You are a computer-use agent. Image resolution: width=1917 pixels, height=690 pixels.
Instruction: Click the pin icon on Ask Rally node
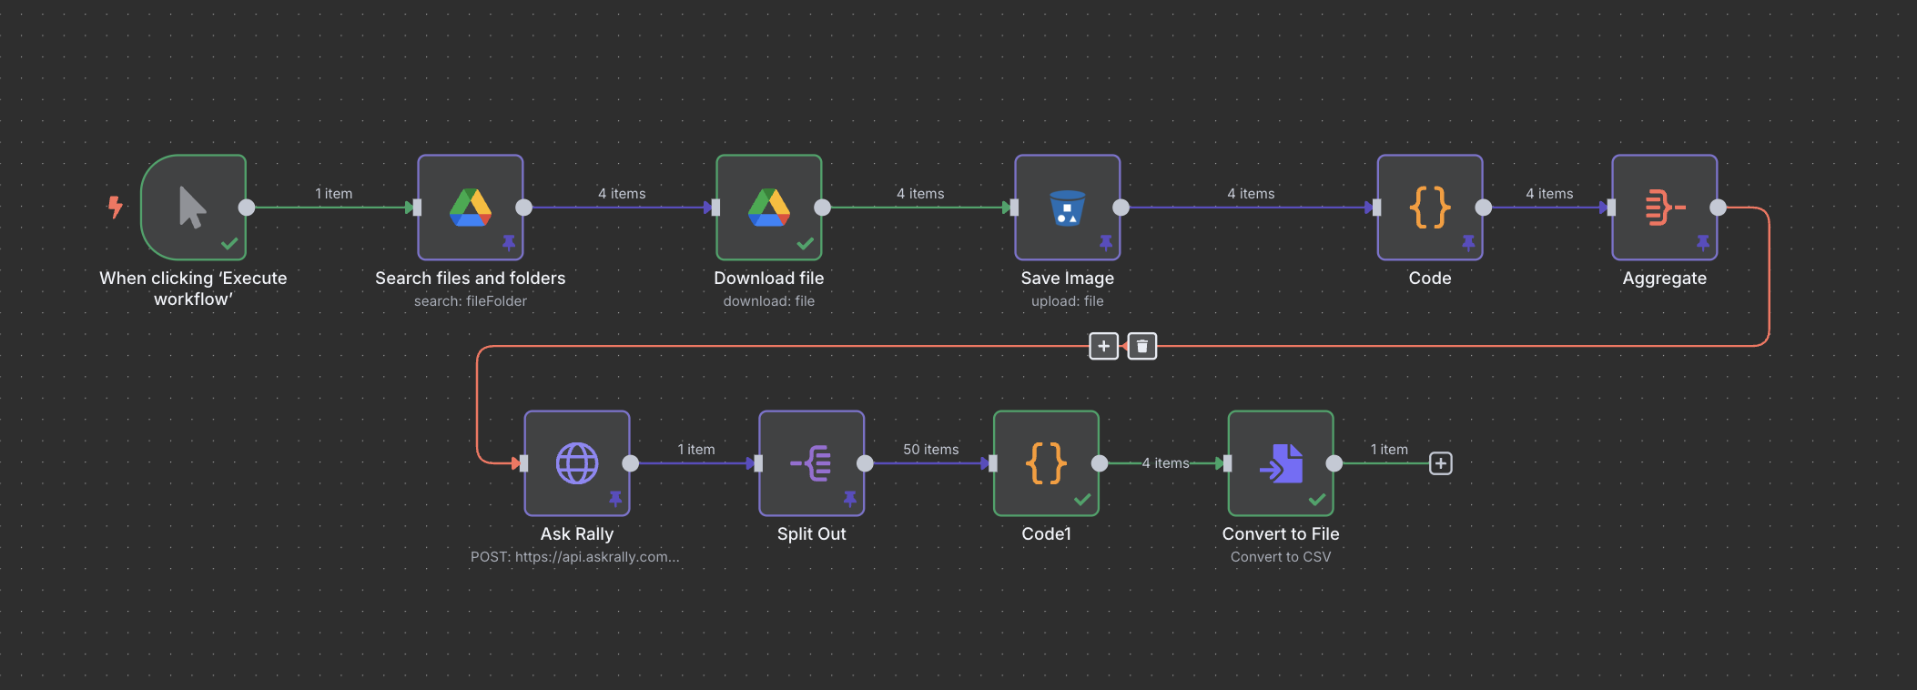tap(615, 498)
